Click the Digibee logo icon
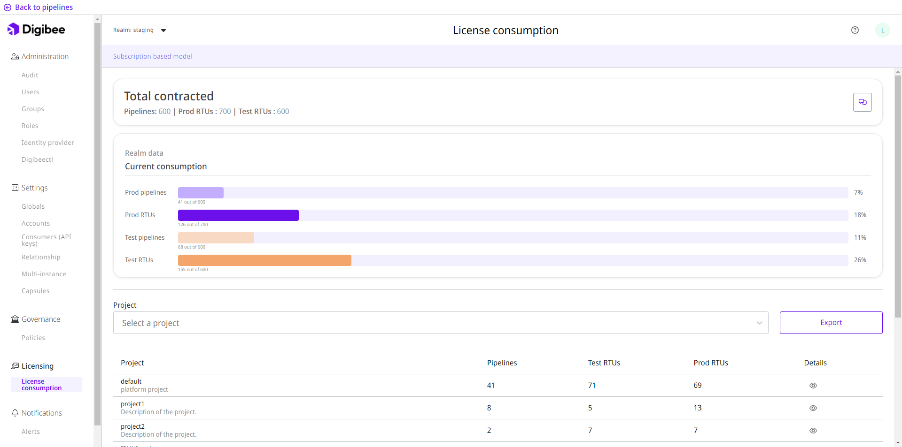Image resolution: width=902 pixels, height=447 pixels. 13,30
